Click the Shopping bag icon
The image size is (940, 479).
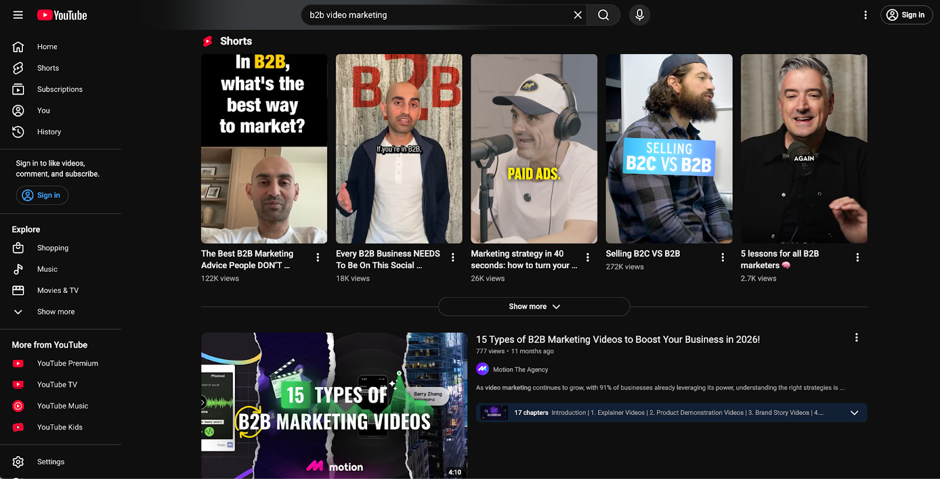click(x=18, y=248)
